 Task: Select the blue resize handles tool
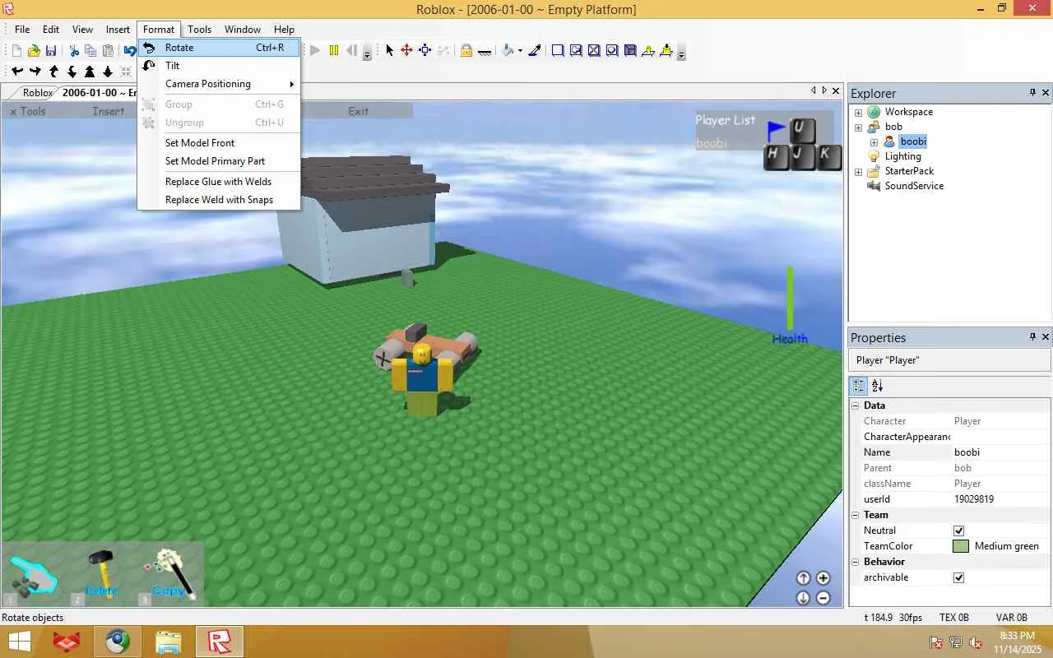(x=425, y=51)
